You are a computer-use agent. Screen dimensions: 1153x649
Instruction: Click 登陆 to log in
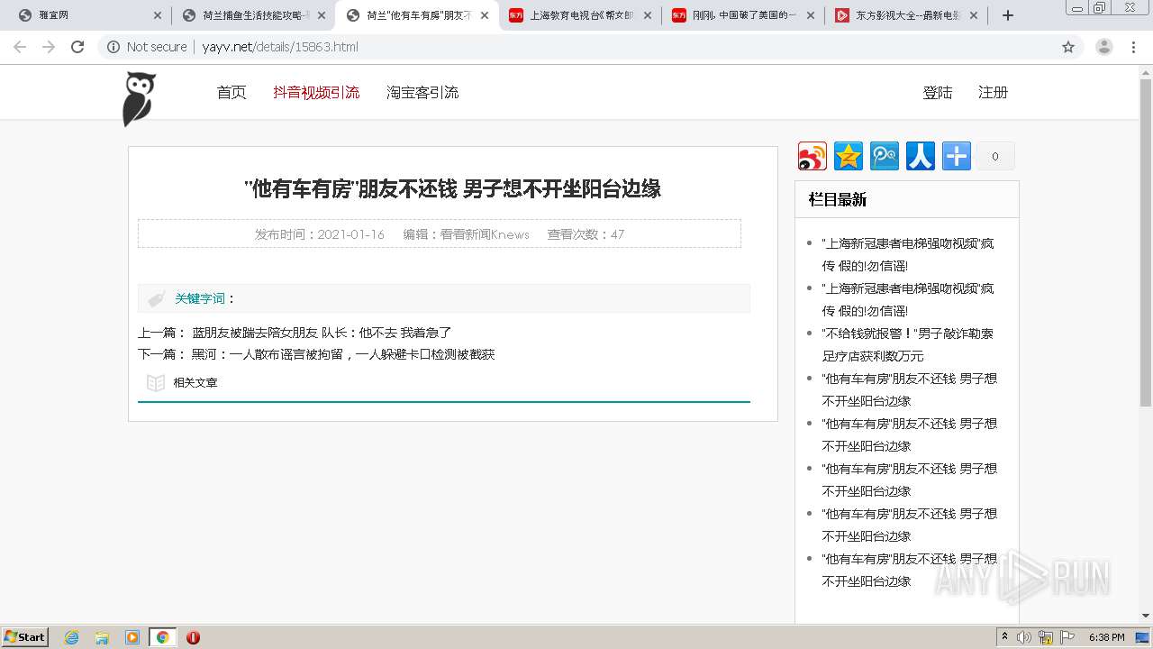[938, 92]
